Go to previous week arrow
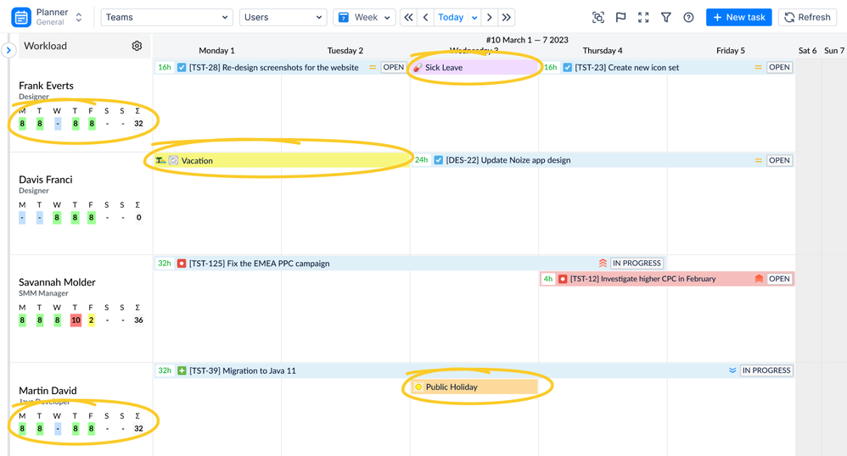 [x=426, y=17]
